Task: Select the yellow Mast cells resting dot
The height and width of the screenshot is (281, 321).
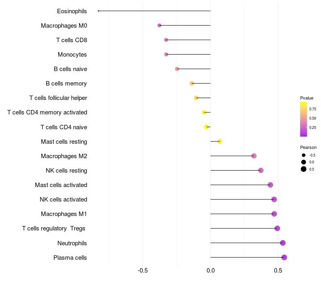Action: [x=219, y=141]
